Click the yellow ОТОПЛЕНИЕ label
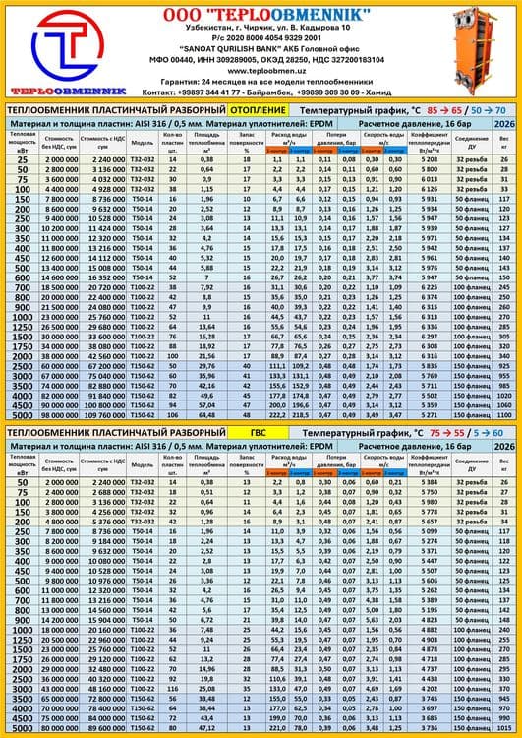Screen dimensions: 522x738 click(x=258, y=110)
